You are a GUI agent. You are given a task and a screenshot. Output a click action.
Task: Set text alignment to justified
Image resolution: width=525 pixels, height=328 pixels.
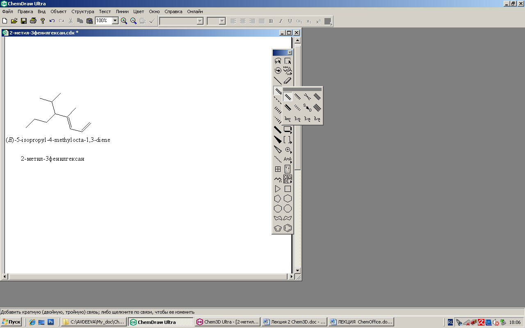[x=262, y=21]
